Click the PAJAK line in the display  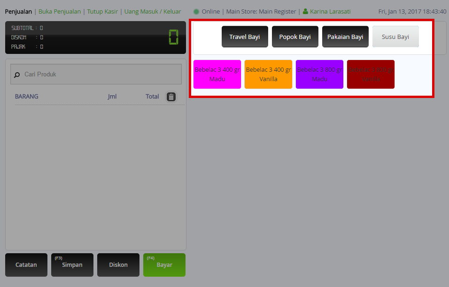pos(27,47)
